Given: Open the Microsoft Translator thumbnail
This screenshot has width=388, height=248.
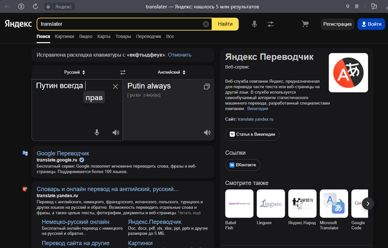Looking at the screenshot, I should click(334, 205).
